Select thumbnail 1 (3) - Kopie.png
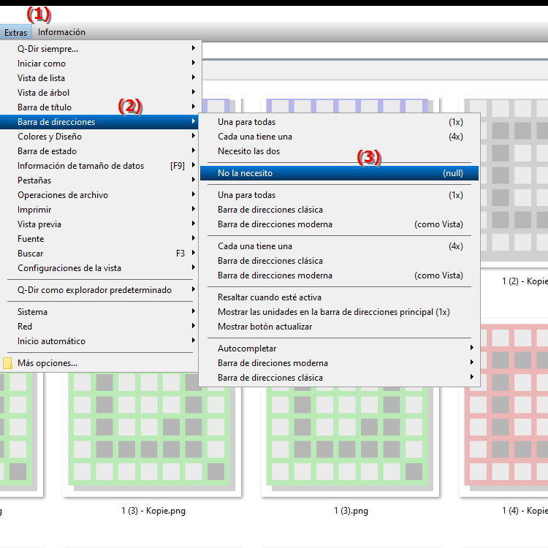Image resolution: width=548 pixels, height=548 pixels. click(152, 435)
